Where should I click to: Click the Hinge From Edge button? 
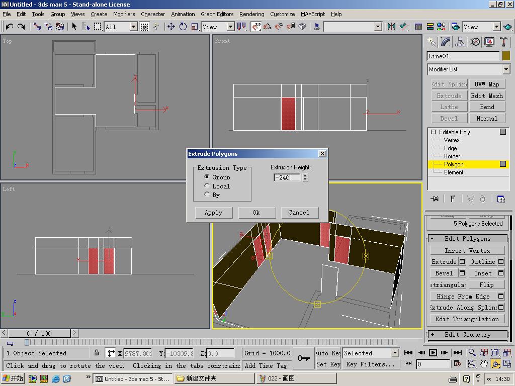click(x=463, y=297)
